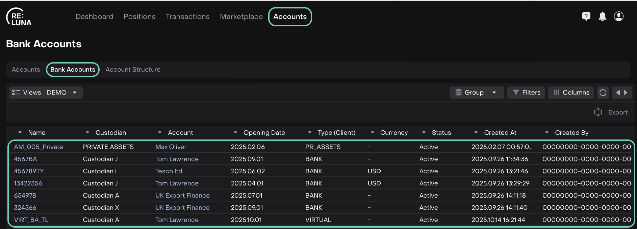
Task: Switch to the Account Structure tab
Action: [133, 70]
